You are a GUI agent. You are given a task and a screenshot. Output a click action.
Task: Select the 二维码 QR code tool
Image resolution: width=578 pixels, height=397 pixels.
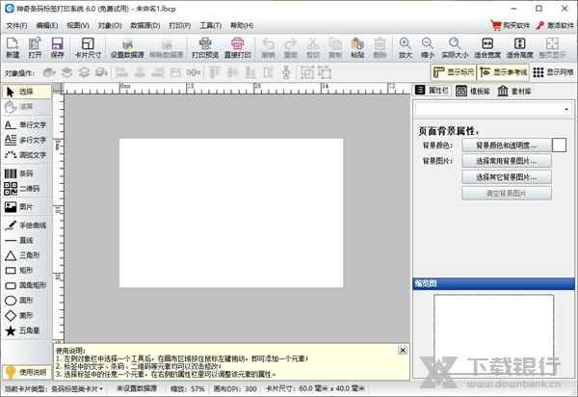point(25,189)
